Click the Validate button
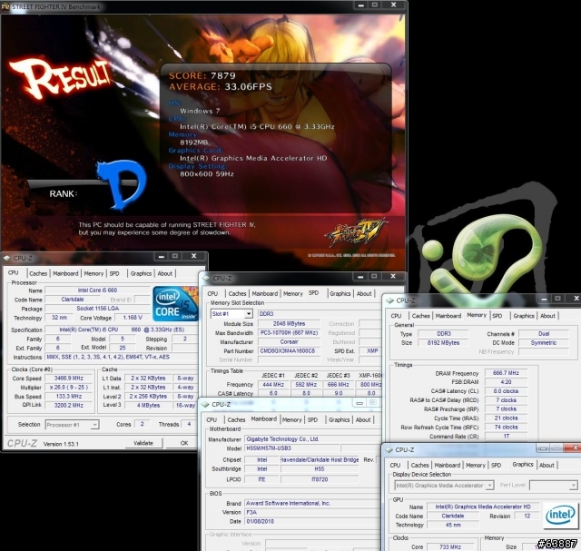 pyautogui.click(x=143, y=443)
